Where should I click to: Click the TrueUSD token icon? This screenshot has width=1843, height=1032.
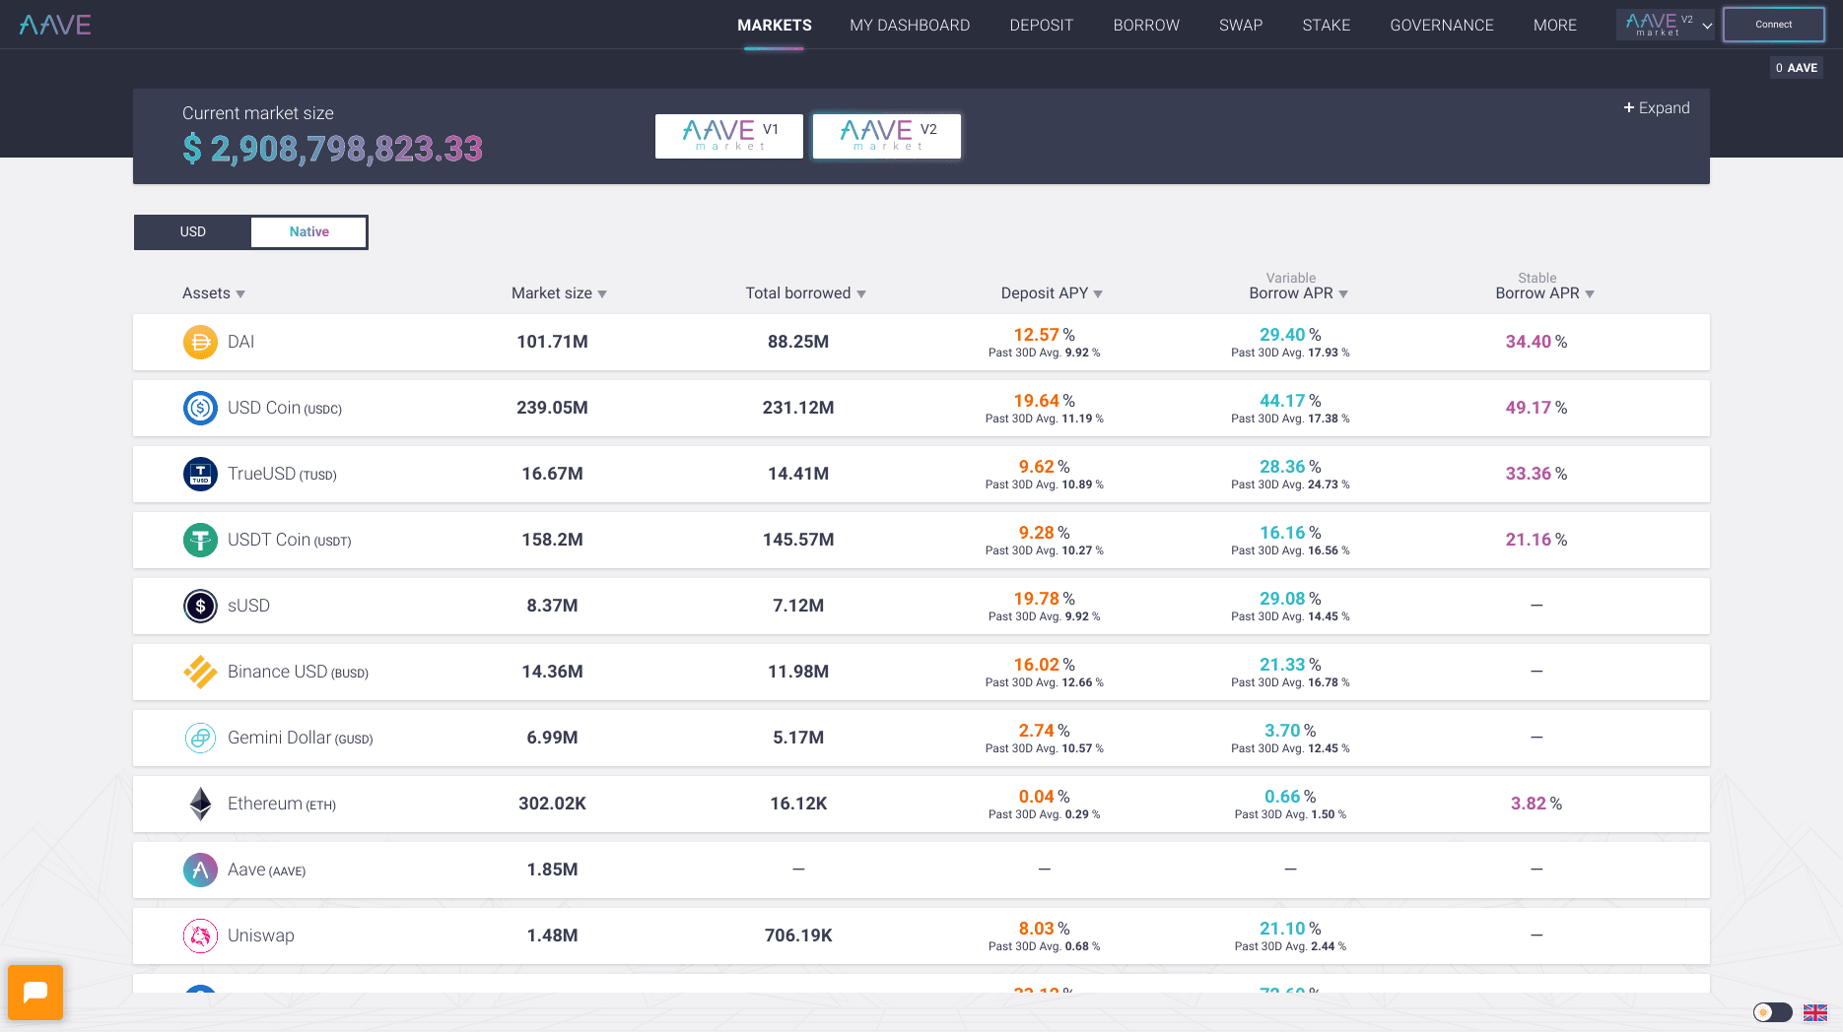coord(200,474)
